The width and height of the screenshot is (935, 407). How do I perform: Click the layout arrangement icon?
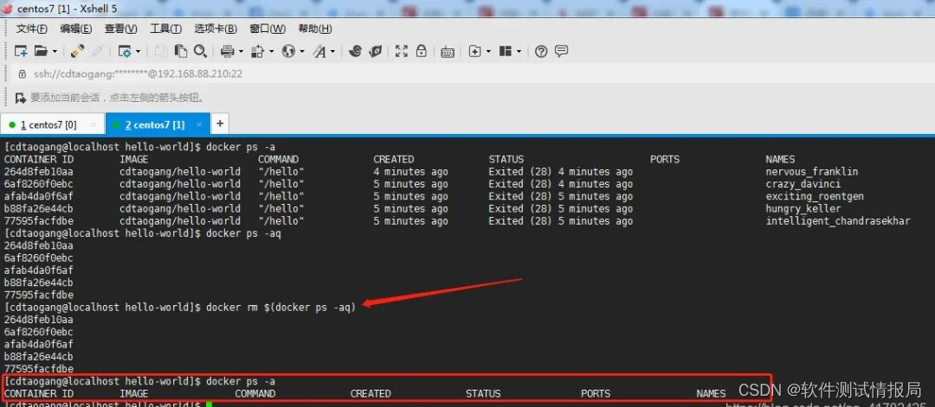506,52
